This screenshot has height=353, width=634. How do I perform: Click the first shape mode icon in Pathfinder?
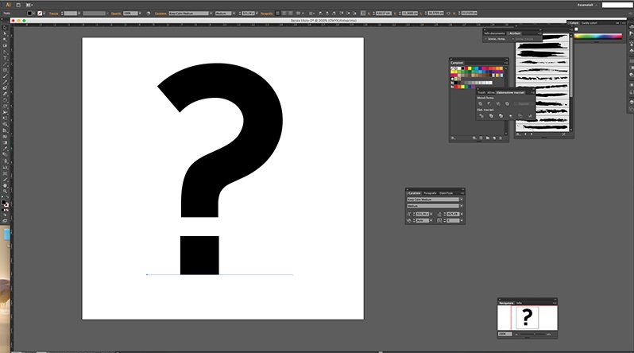(481, 103)
